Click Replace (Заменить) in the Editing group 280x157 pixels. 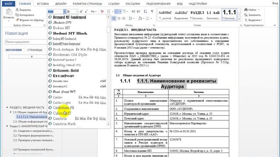(x=252, y=15)
